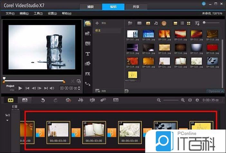This screenshot has height=153, width=226.
Task: Open the Sound Mixer waveform icon
Action: click(x=80, y=100)
